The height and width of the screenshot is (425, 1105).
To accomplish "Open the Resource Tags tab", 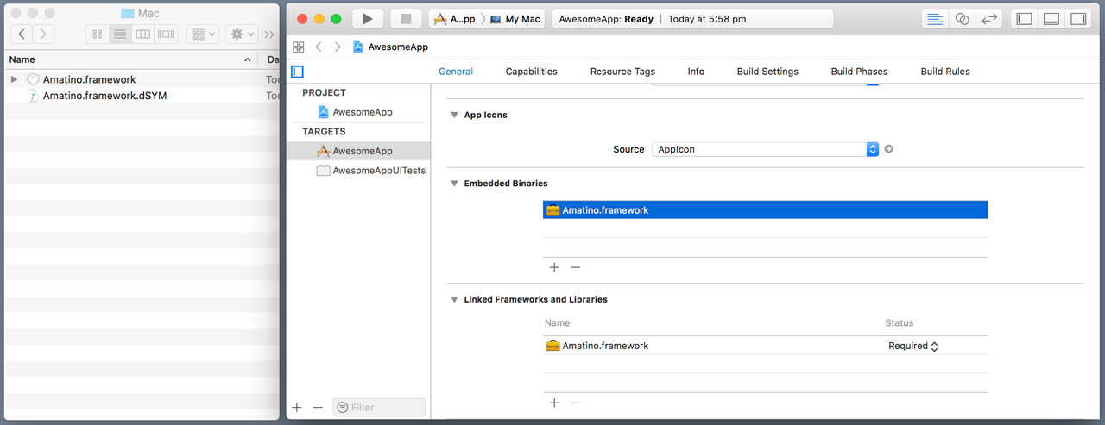I will tap(622, 72).
